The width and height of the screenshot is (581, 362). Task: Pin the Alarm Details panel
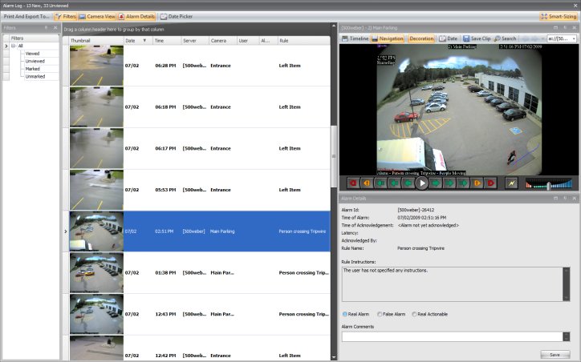[565, 199]
